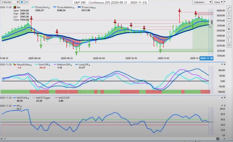Open the 3 Months time range dropdown
233x142 pixels.
click(x=10, y=2)
